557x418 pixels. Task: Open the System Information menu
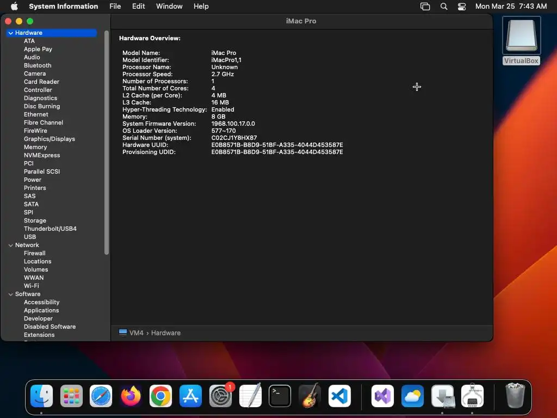(x=64, y=6)
